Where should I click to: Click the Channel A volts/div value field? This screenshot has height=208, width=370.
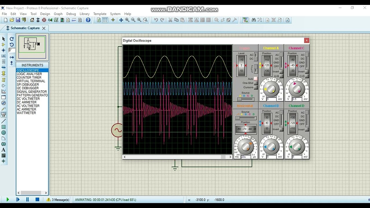(x=271, y=99)
